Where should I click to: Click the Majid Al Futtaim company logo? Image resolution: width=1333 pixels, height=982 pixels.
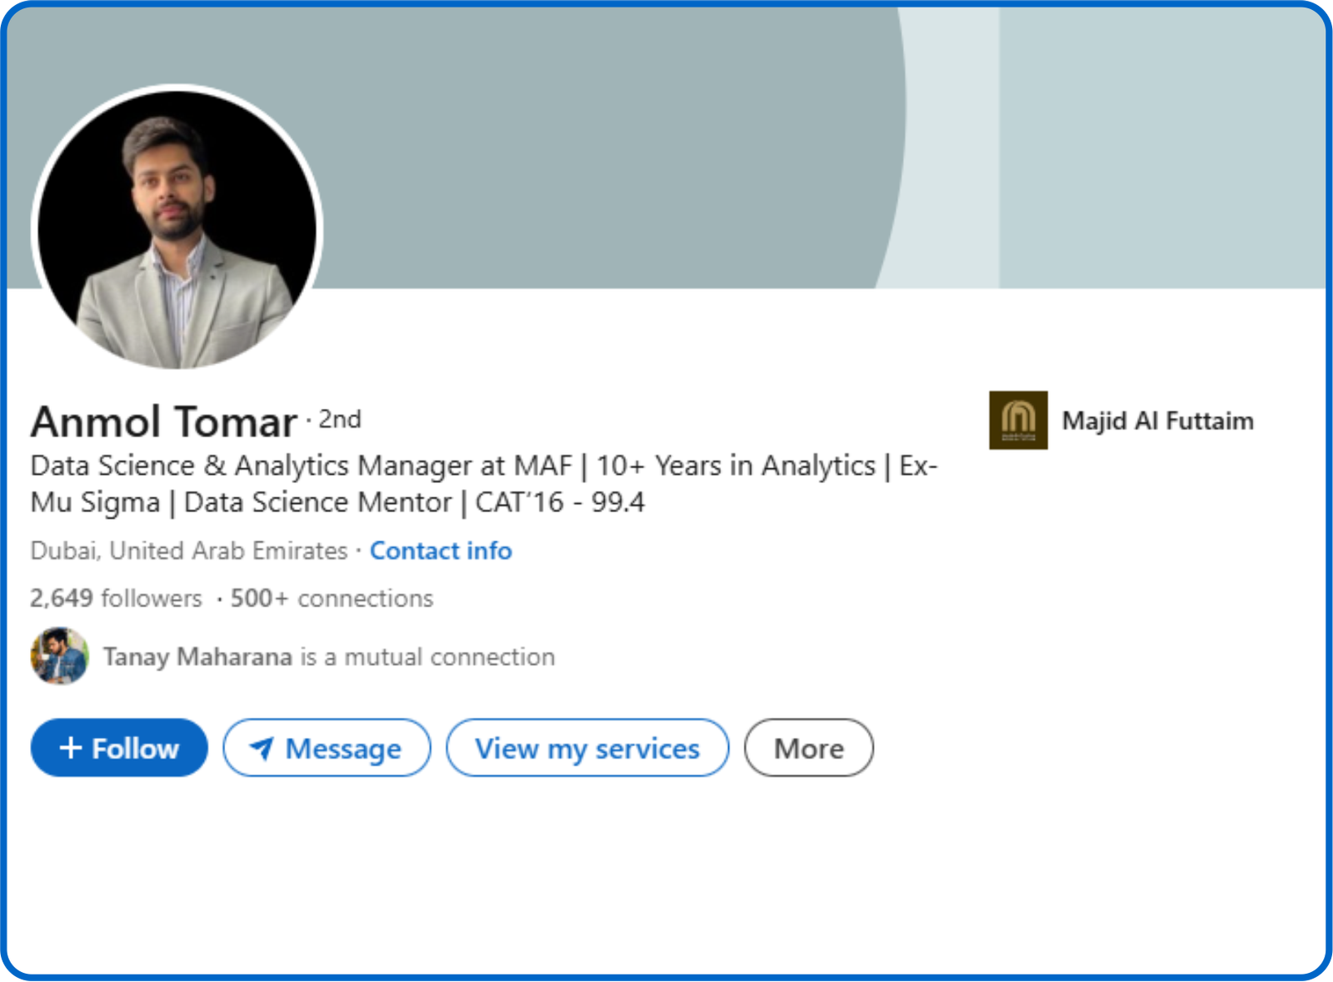[1018, 421]
